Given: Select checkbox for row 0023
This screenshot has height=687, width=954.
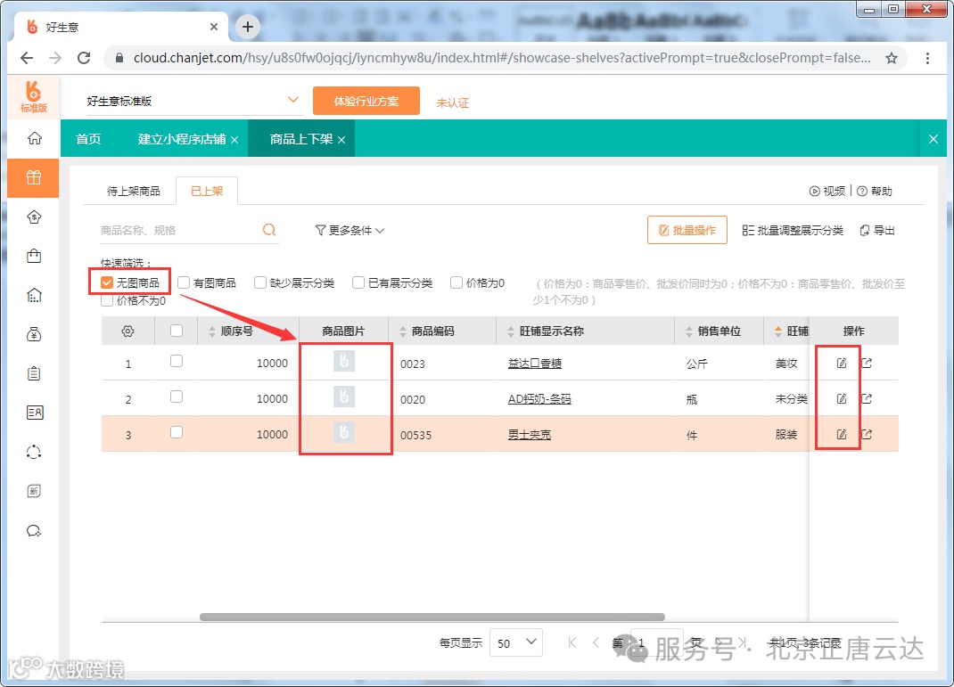Looking at the screenshot, I should point(177,361).
